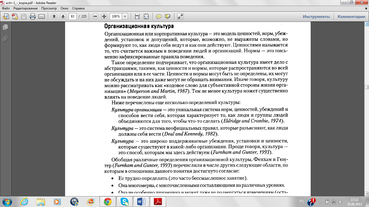The image size is (369, 207).
Task: Click the network tray icon
Action: 334,202
